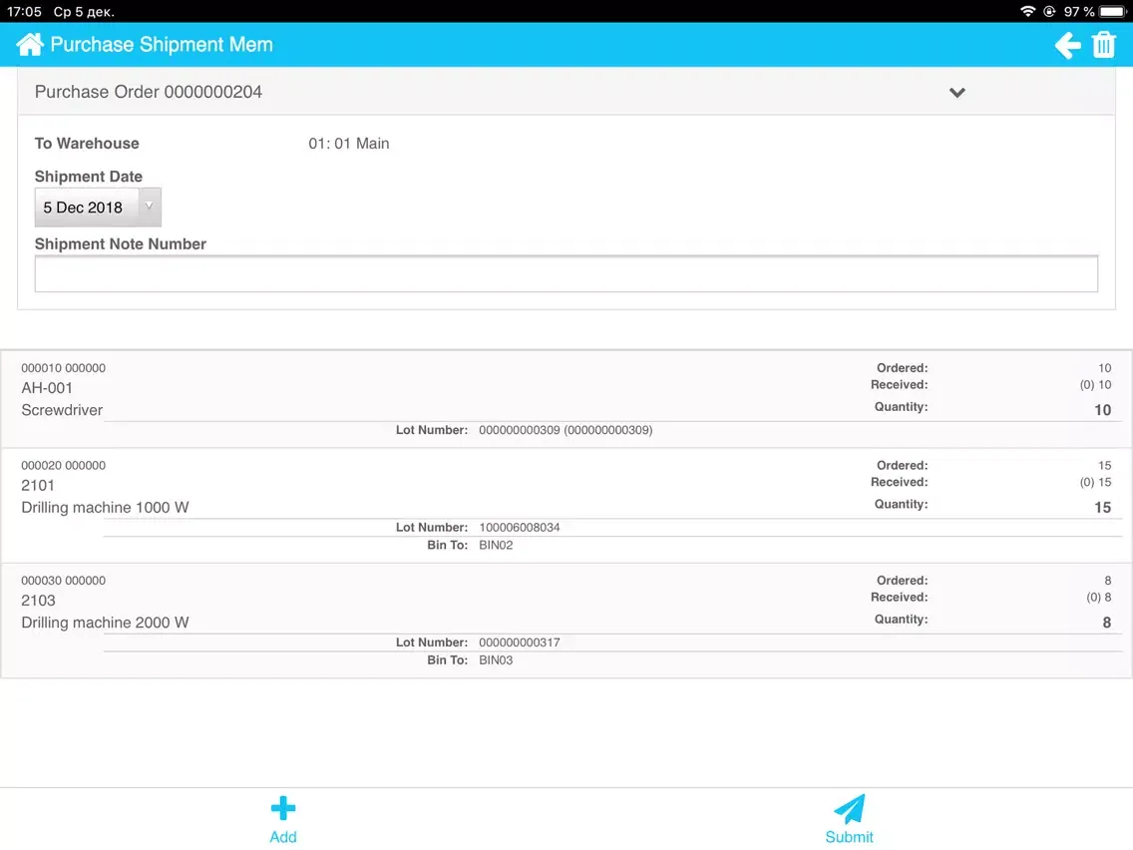Tap the BIN02 bin value

coord(496,546)
